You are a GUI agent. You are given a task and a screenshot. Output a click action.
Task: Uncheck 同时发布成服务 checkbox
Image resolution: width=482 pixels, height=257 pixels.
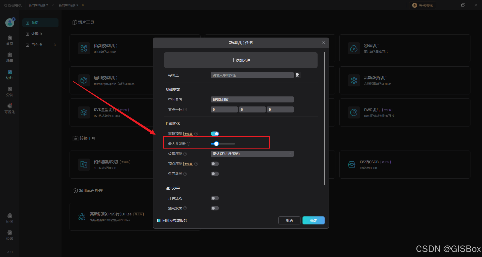click(x=159, y=220)
